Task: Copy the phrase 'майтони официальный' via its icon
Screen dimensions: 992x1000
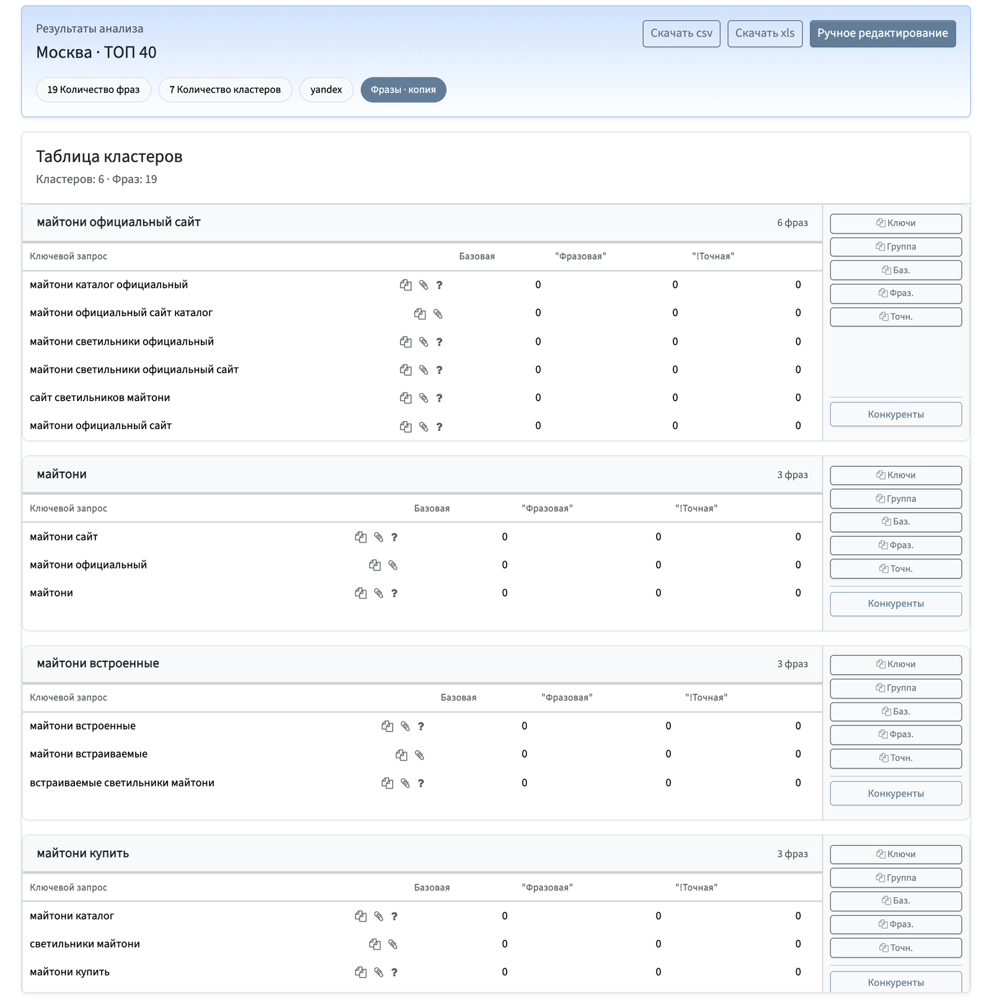Action: pyautogui.click(x=374, y=565)
